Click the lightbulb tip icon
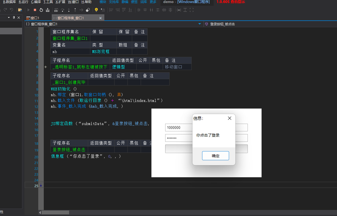337x216 pixels. 96,10
